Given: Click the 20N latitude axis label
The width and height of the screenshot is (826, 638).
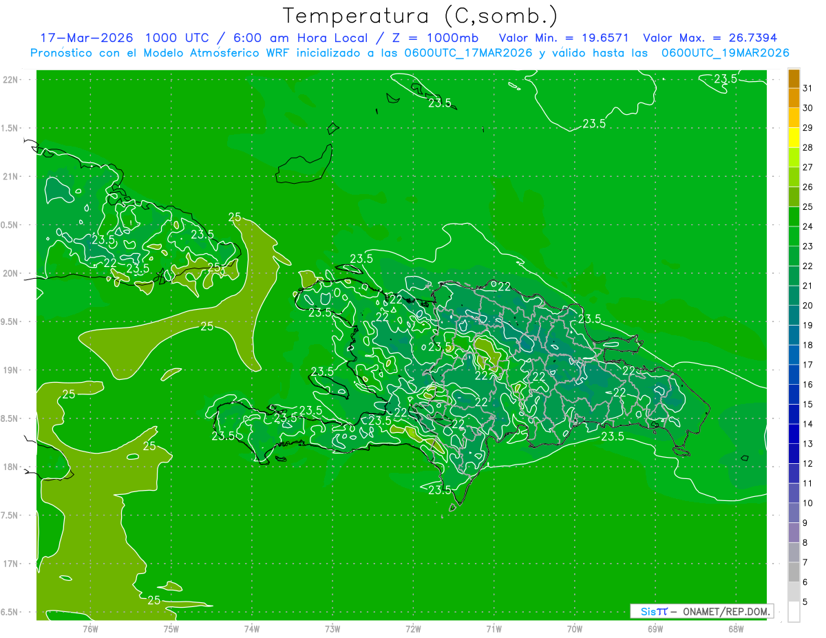Looking at the screenshot, I should point(12,273).
